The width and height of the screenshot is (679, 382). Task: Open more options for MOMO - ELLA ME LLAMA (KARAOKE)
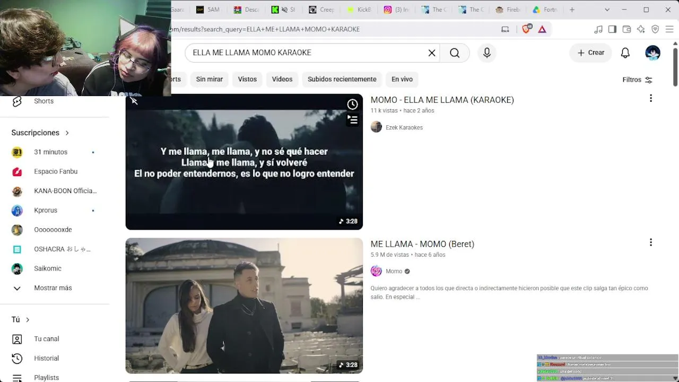(651, 98)
